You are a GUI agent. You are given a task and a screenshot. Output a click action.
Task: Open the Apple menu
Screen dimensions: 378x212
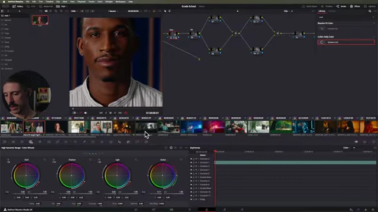tap(4, 1)
